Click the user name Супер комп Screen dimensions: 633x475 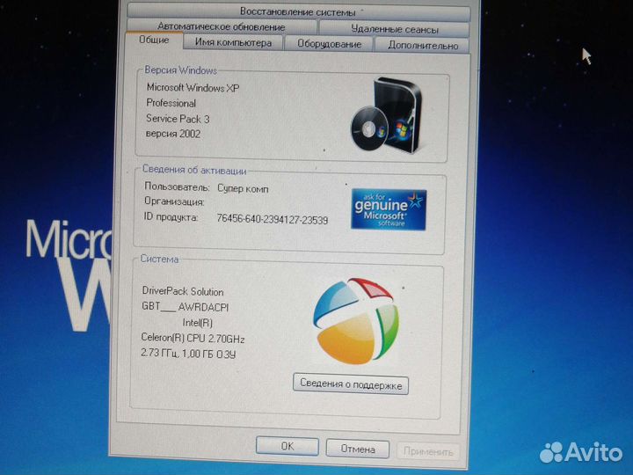tap(243, 188)
